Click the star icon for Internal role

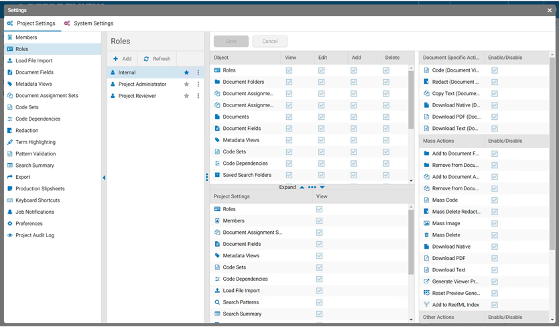click(x=186, y=72)
